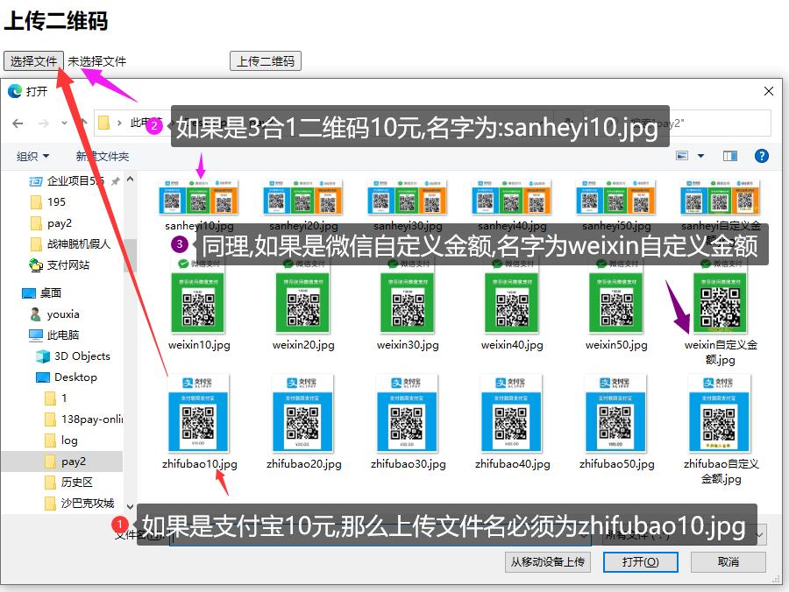Select the youxia user folder
This screenshot has width=789, height=592.
54,314
